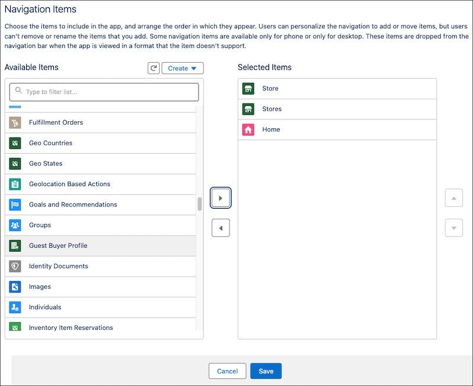Click the Geo Countries icon

[15, 143]
